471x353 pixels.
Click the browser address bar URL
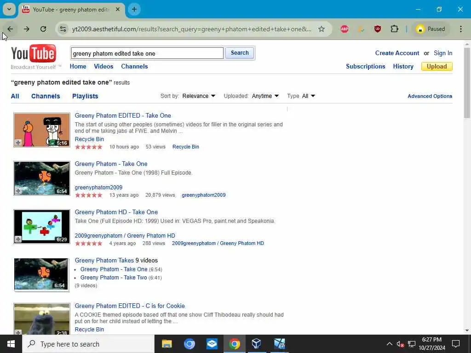coord(192,29)
